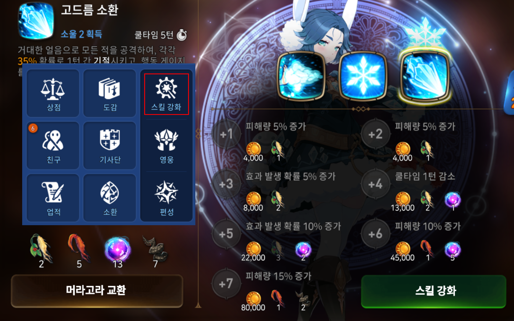Open the 편성 formation icon

[x=166, y=198]
